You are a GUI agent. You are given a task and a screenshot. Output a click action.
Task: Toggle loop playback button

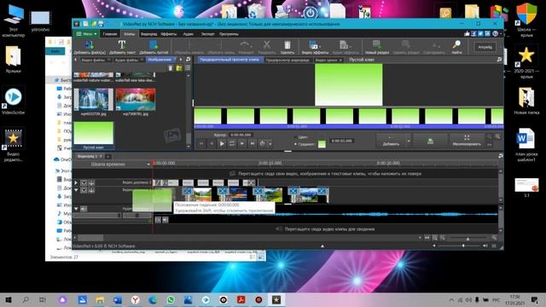coord(232,143)
